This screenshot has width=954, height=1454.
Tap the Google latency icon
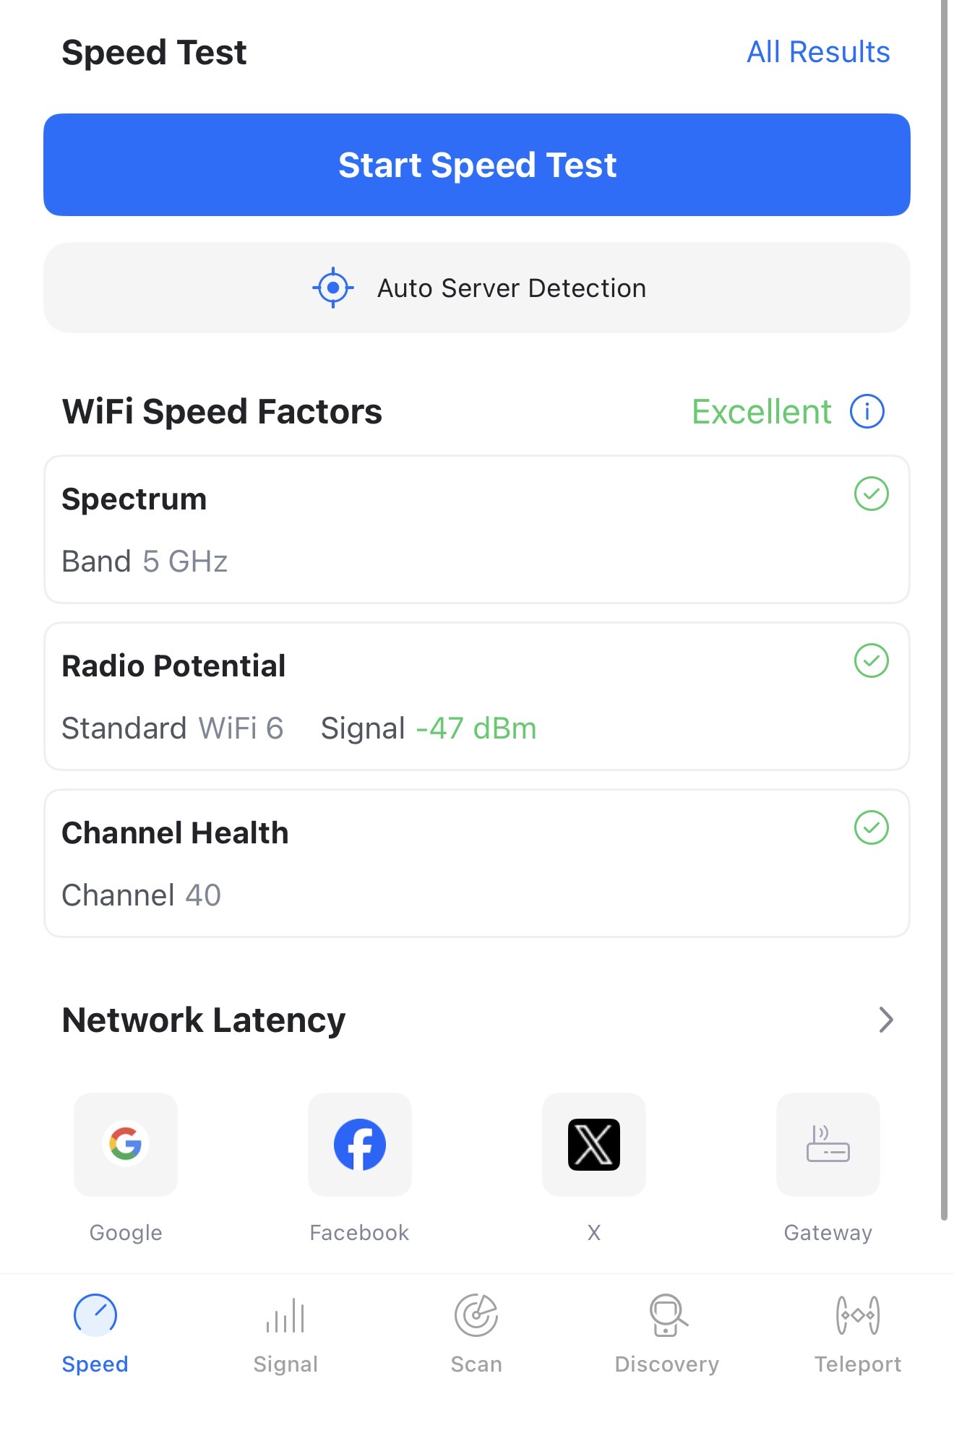coord(126,1144)
